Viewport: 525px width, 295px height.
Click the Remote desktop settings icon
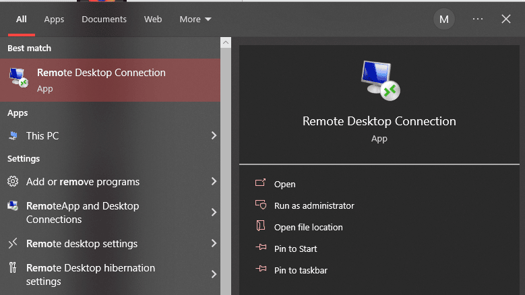[x=13, y=244]
